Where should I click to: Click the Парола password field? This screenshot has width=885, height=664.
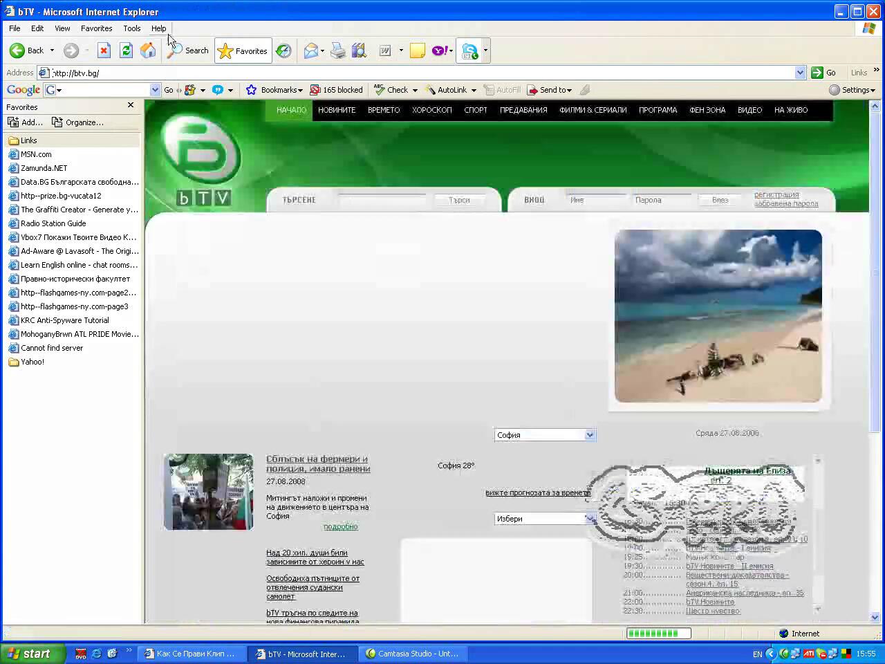pos(662,200)
